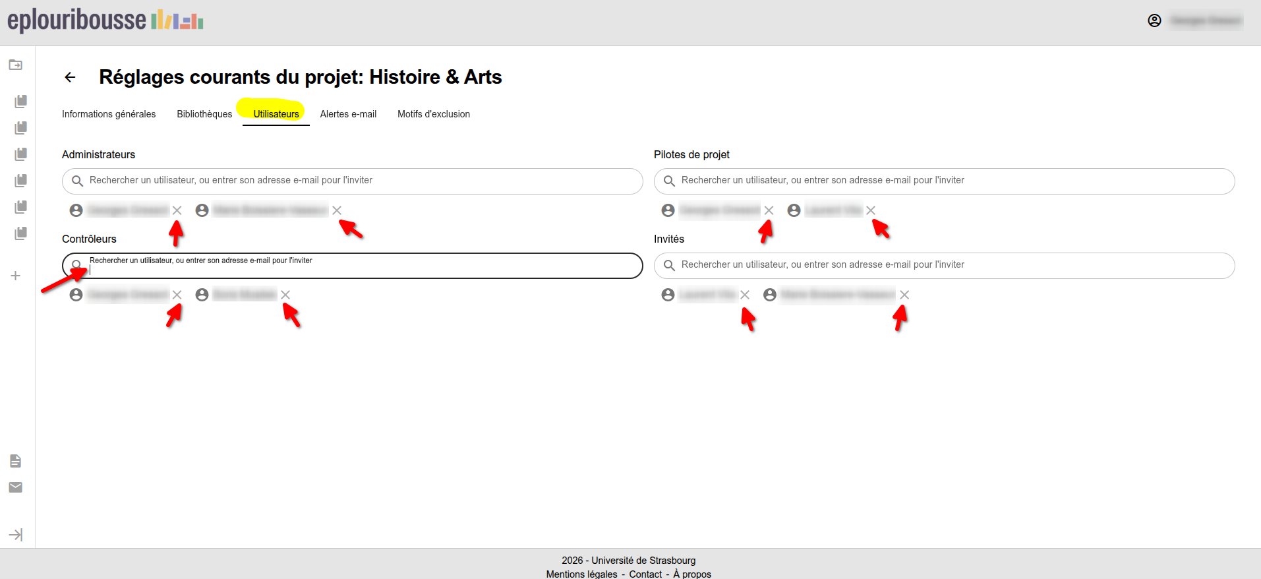The width and height of the screenshot is (1261, 579).
Task: Select the Alertes e-mail tab
Action: point(348,114)
